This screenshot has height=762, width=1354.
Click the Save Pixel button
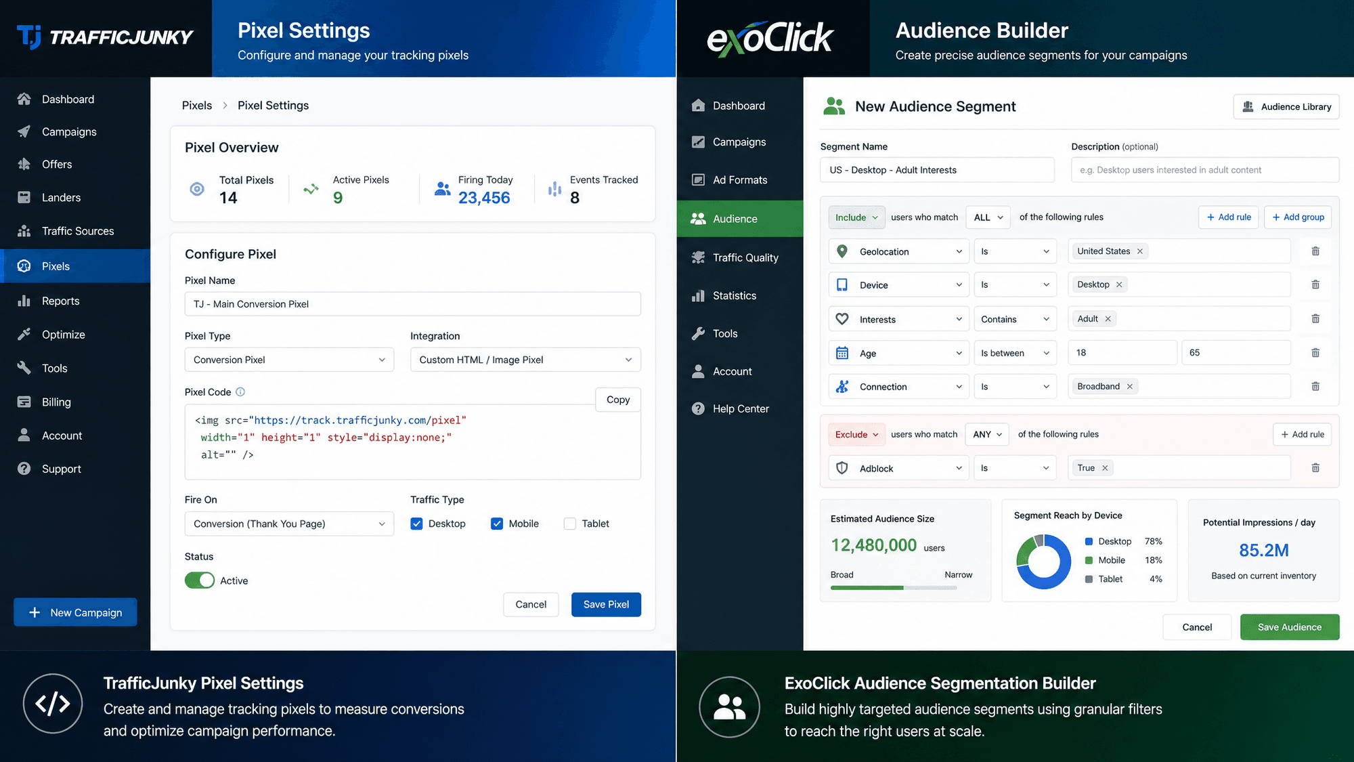point(606,604)
